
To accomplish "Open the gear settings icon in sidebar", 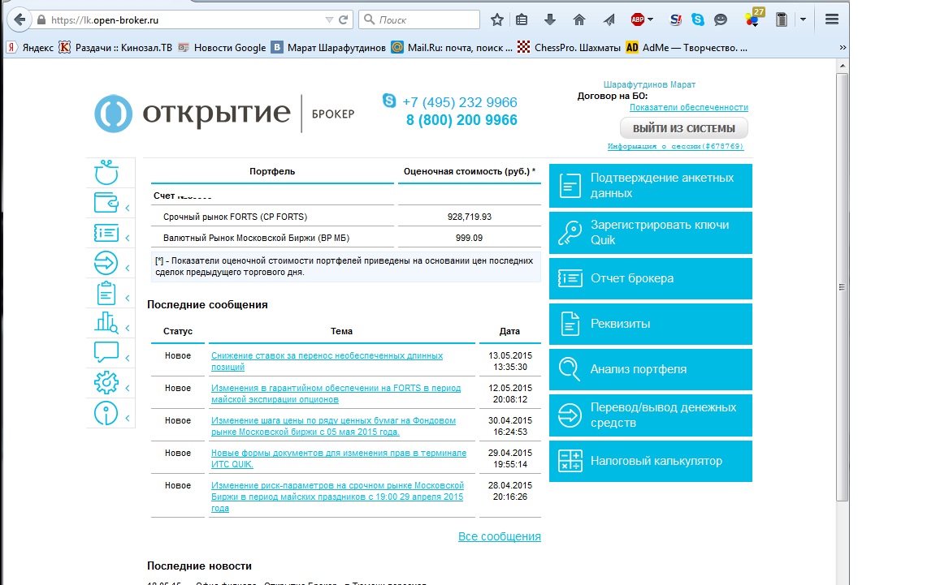I will click(106, 382).
